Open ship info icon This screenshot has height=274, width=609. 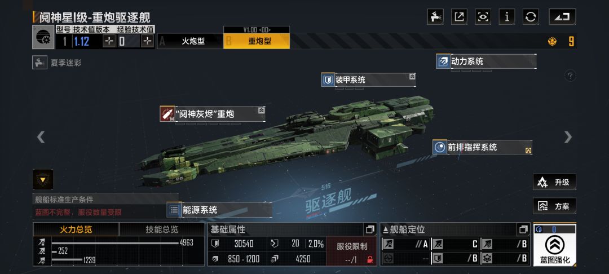(506, 17)
